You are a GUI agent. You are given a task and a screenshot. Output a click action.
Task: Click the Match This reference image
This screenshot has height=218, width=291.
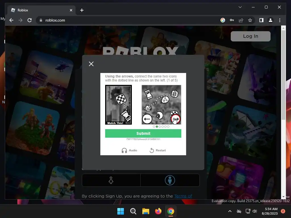click(x=119, y=105)
